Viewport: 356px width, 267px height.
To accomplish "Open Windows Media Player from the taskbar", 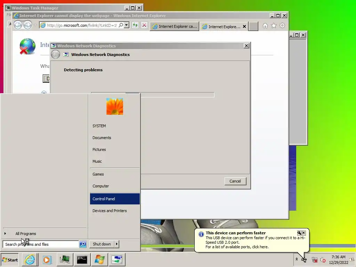I will 47,259.
